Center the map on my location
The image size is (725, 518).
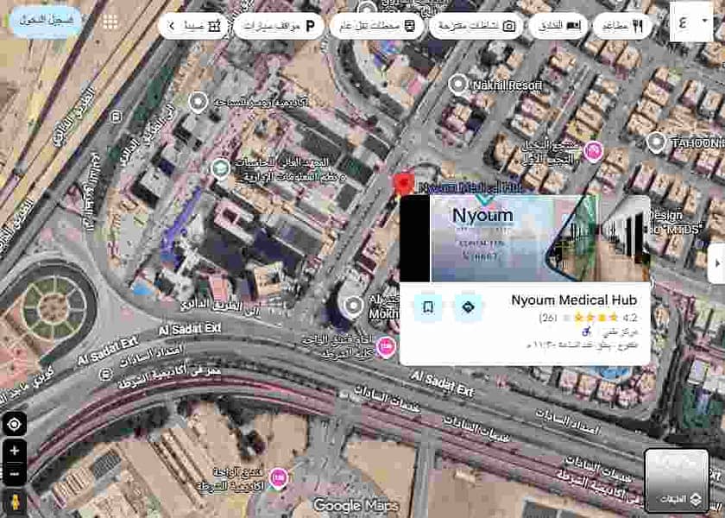tap(15, 424)
